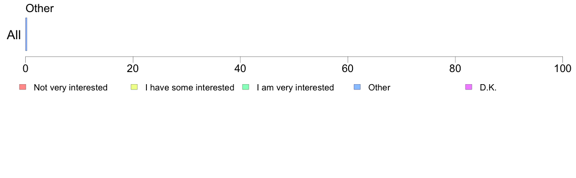Viewport: 576px width, 178px height.
Task: Click axis tick label 80
Action: pos(455,69)
